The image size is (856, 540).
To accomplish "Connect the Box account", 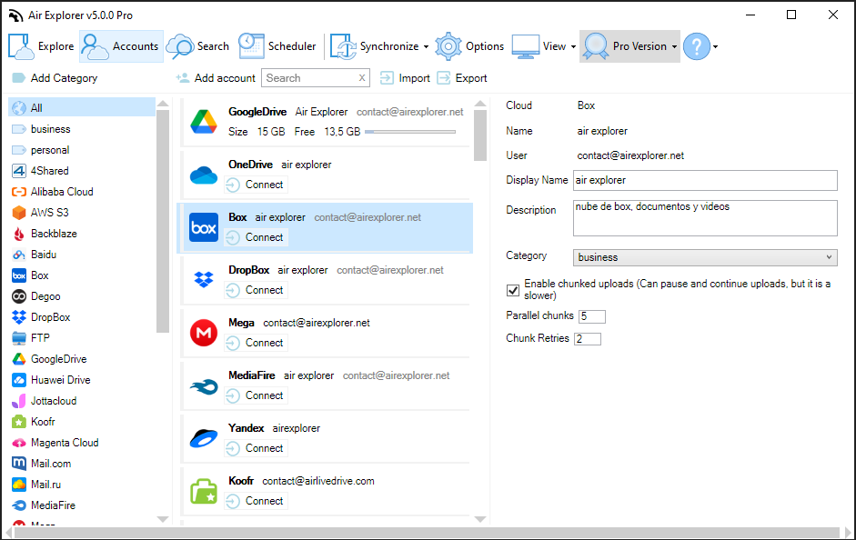I will [256, 237].
